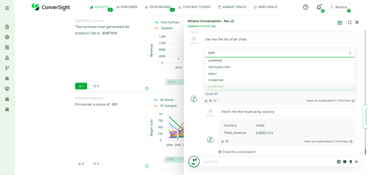Like the cities list response
368x175 pixels.
tap(206, 101)
